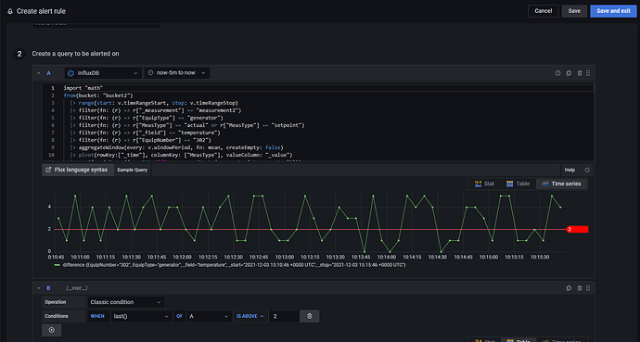Open the now-5m to now time range dropdown

[177, 72]
